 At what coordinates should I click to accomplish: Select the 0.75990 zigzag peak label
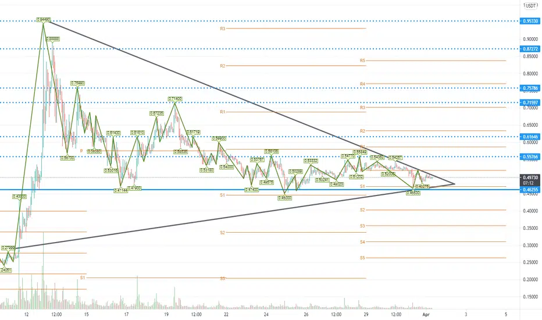77,83
